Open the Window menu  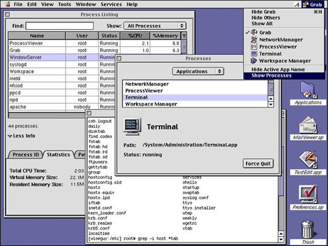coord(86,4)
